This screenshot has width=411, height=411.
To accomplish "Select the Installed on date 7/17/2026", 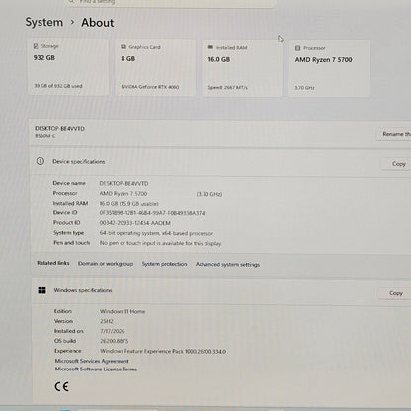I will point(113,331).
